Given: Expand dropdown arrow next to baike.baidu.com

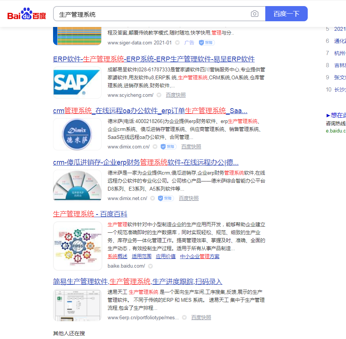Looking at the screenshot, I should 150,266.
